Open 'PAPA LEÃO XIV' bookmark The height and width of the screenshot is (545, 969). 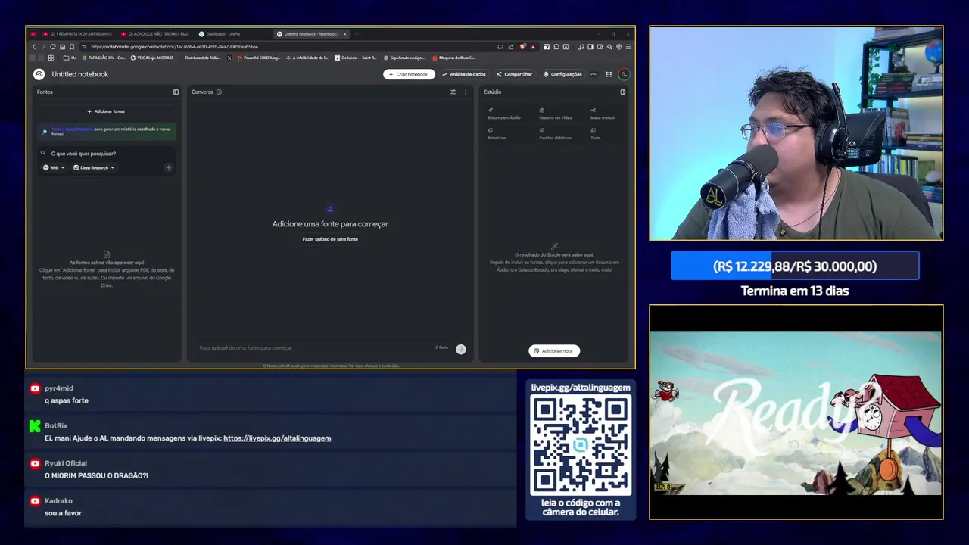click(x=103, y=58)
